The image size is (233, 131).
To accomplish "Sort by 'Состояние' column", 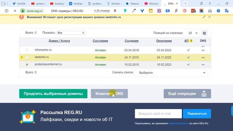I will tap(100, 41).
